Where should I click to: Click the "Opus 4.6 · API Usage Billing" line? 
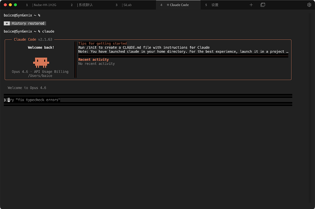[x=40, y=71]
